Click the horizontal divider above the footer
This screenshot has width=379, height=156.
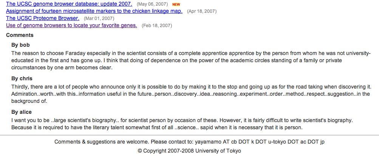click(190, 135)
